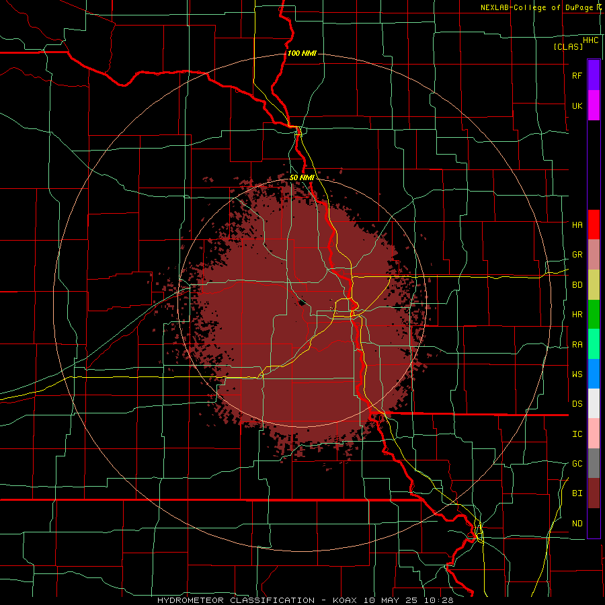Click the 'GR' legend label
This screenshot has height=605, width=605.
click(577, 255)
